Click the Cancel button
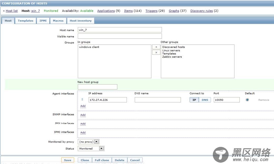 [135, 160]
